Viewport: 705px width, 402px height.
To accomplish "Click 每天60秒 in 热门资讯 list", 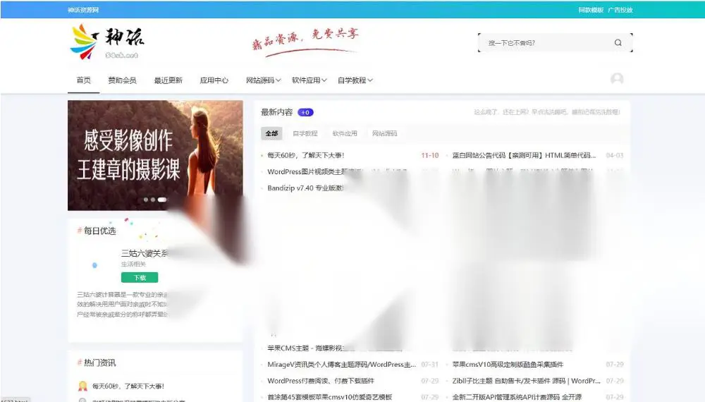I will 128,386.
